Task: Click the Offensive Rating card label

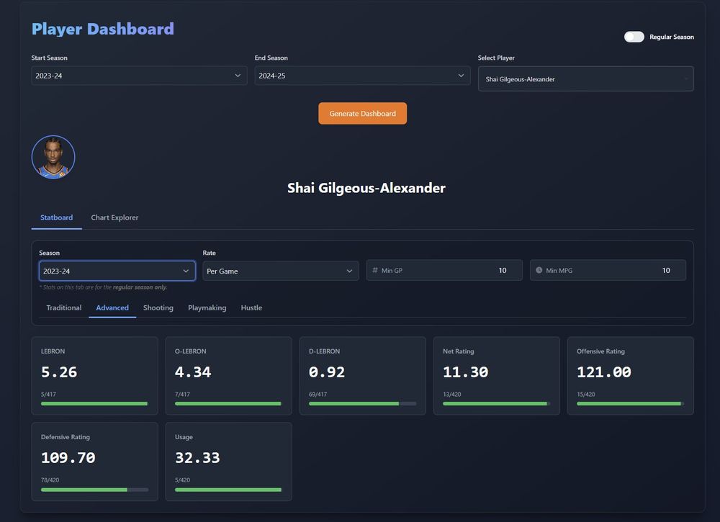Action: pos(600,351)
